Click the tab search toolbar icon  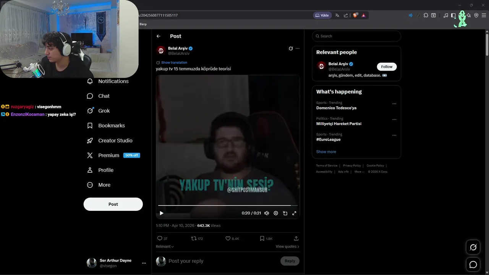(434, 15)
